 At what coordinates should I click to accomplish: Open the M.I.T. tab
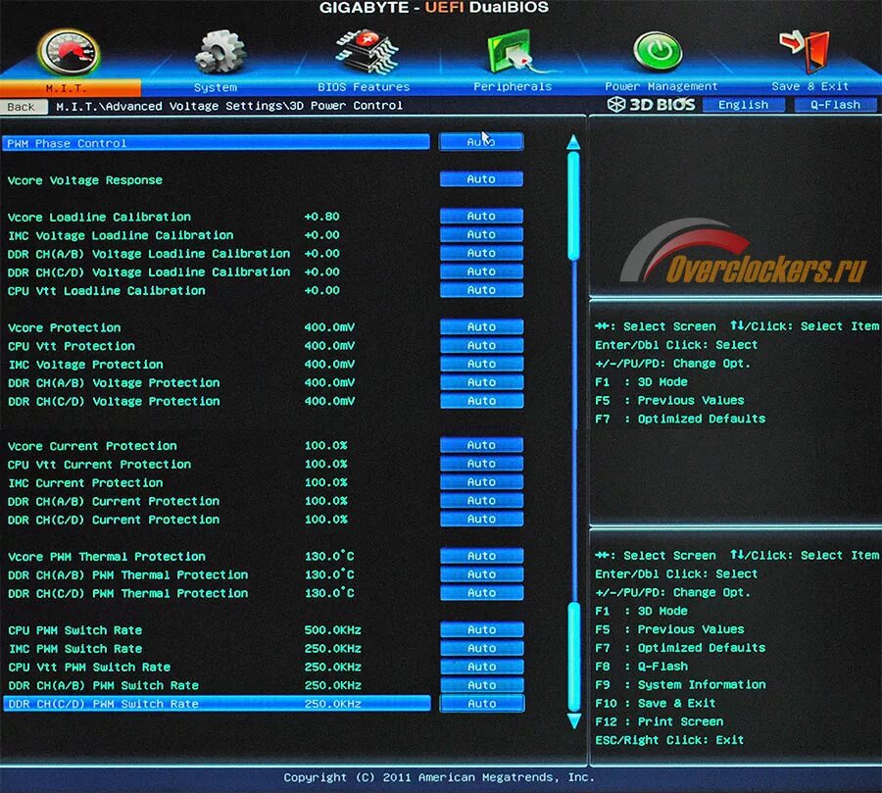[67, 88]
